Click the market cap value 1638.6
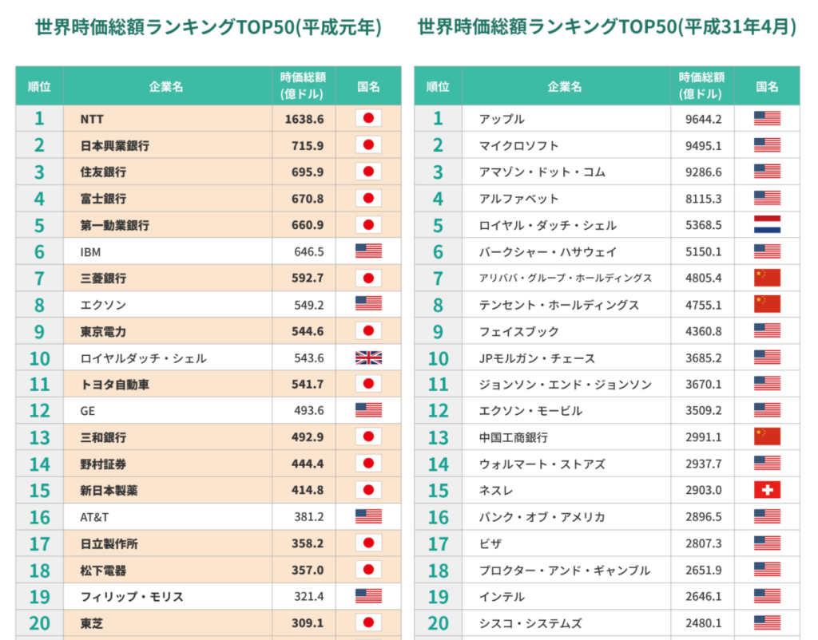This screenshot has width=818, height=640. click(304, 120)
